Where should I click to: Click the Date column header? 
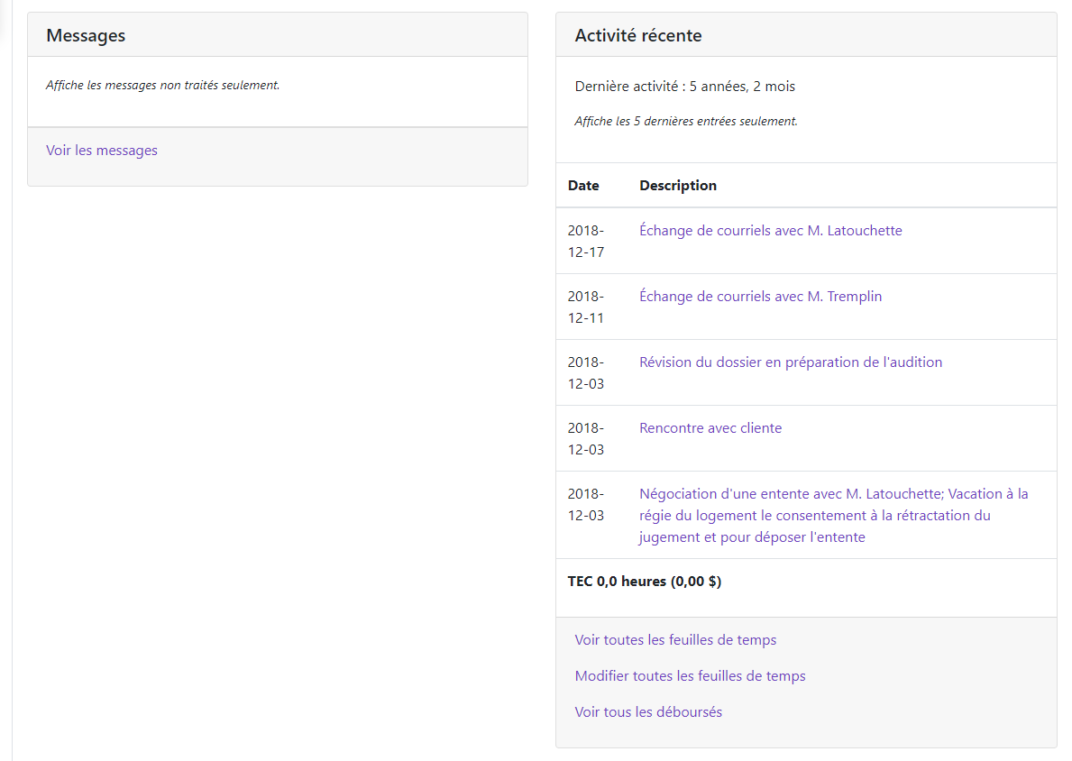(582, 186)
